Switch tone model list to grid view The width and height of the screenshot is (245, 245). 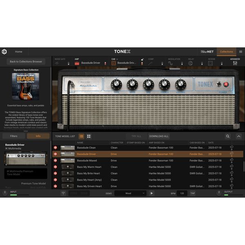pos(89,136)
